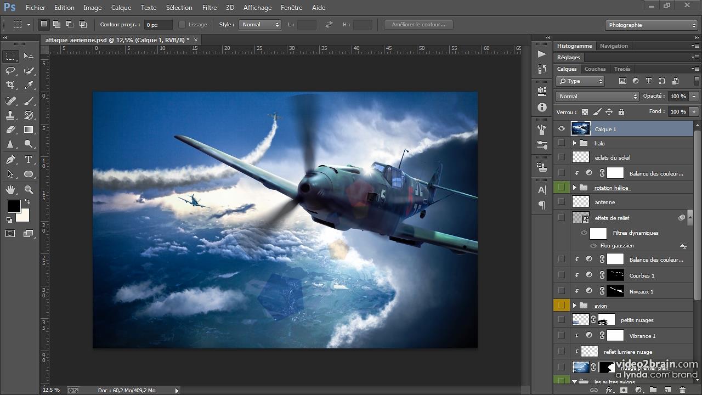Swap foreground and background colors

27,202
